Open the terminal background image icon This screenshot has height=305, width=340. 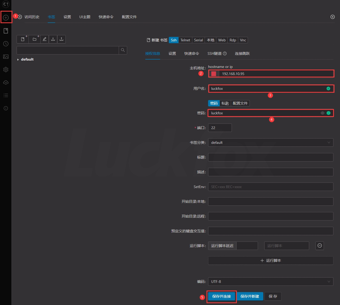pyautogui.click(x=6, y=57)
